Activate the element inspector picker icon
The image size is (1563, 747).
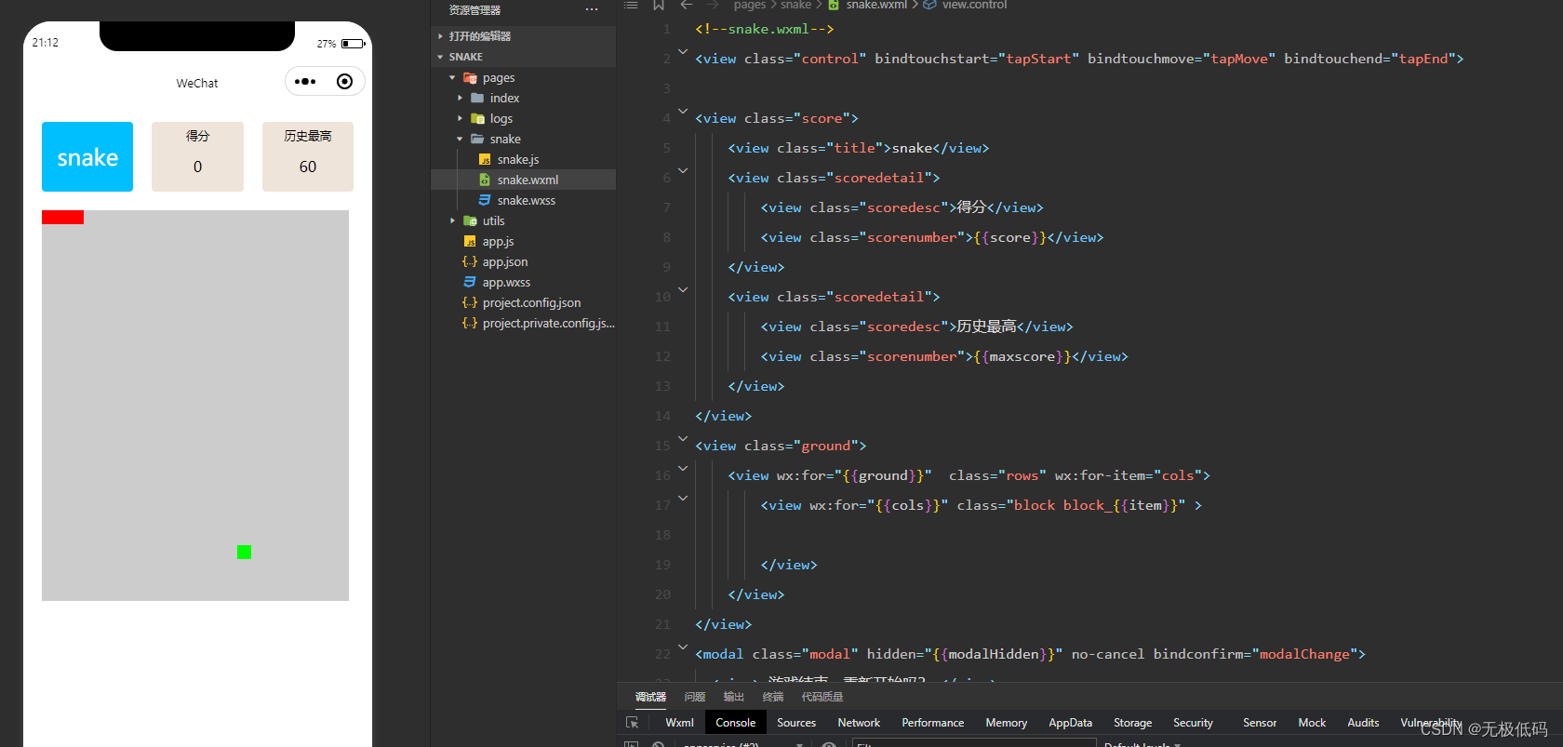[x=633, y=723]
